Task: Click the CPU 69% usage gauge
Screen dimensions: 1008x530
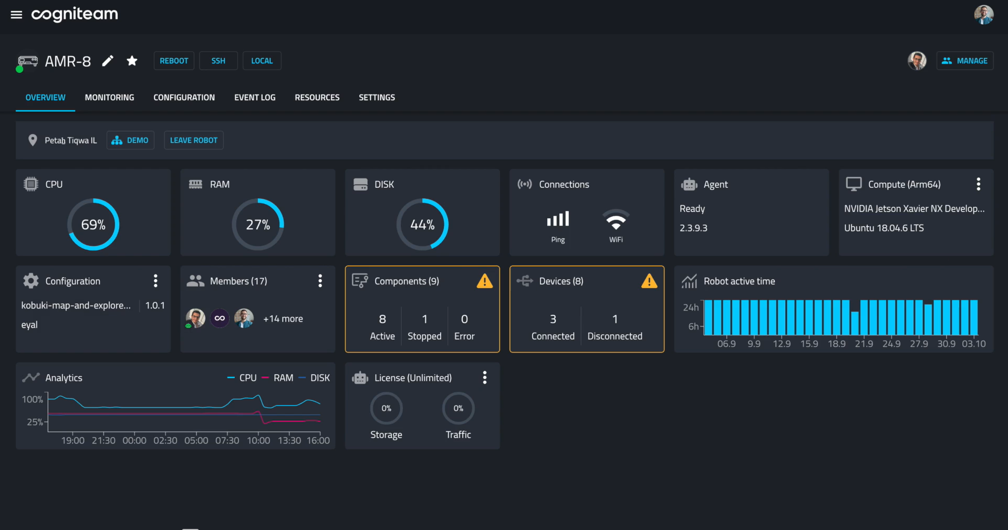Action: [x=93, y=225]
